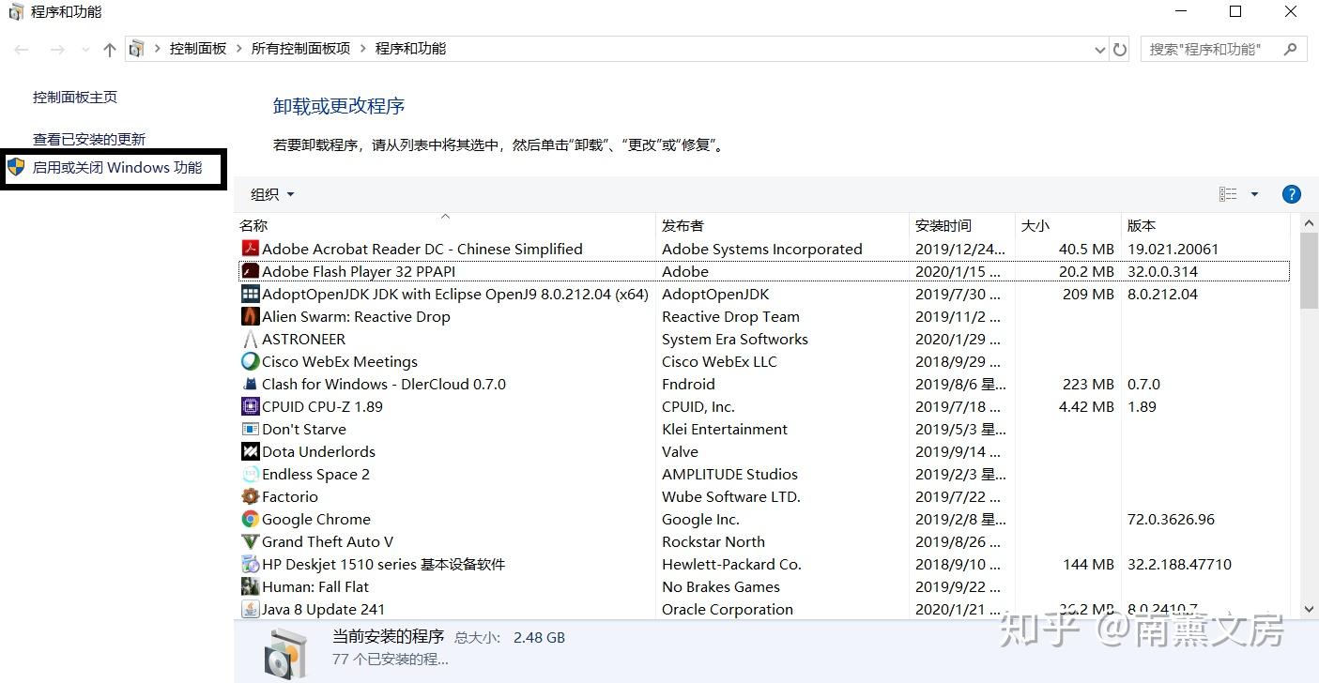
Task: Click the Human: Fall Flat icon
Action: pos(250,586)
